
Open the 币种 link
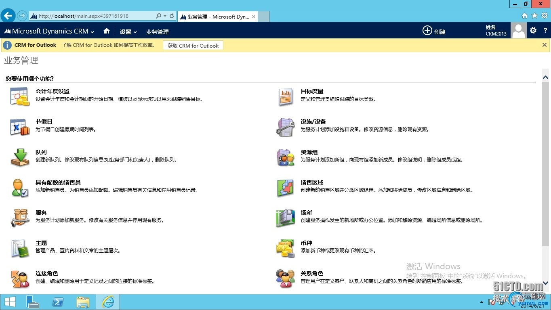tap(307, 243)
